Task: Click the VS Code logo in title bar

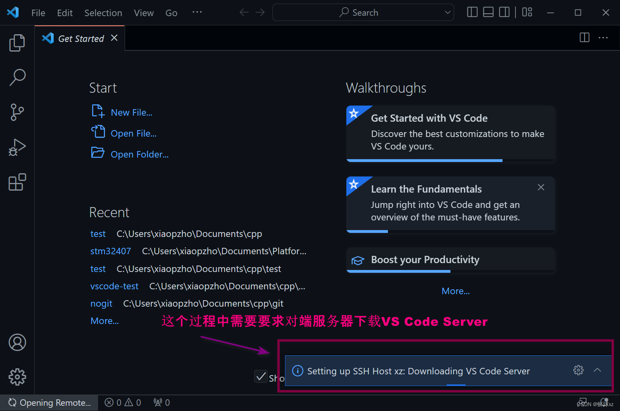Action: [13, 12]
